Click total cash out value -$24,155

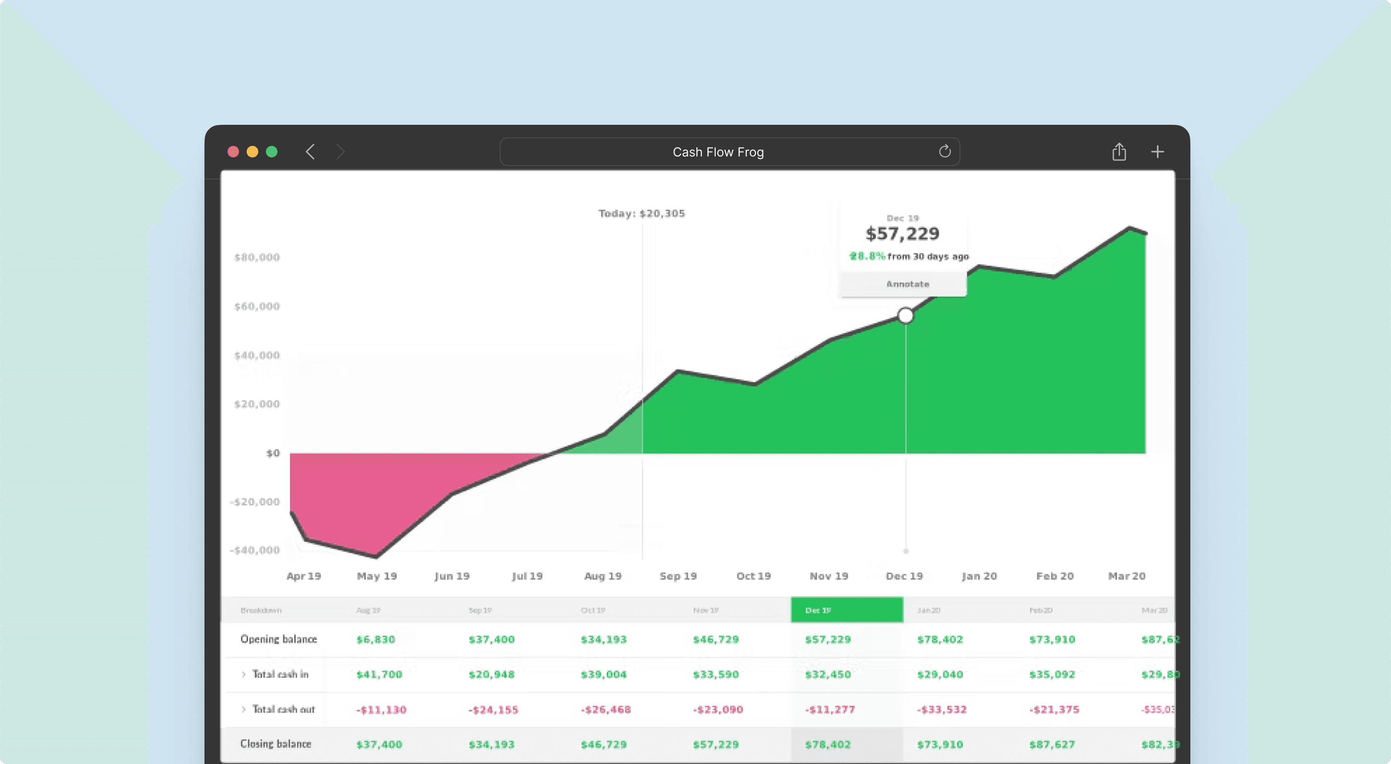[x=493, y=709]
